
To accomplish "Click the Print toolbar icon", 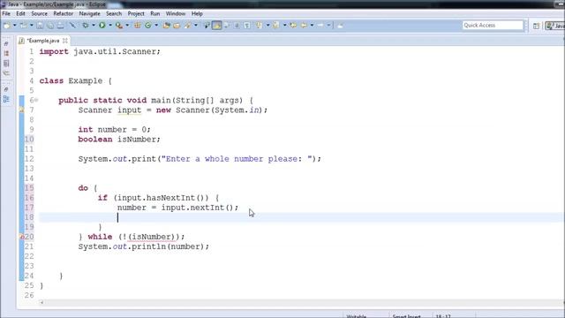I will coord(61,26).
